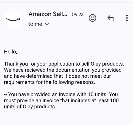Tap the "to me" recipient label
Screen dimensions: 133x125
(35, 24)
